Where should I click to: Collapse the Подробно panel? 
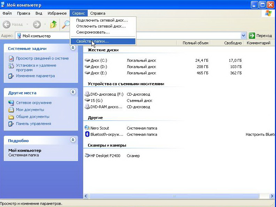click(73, 140)
